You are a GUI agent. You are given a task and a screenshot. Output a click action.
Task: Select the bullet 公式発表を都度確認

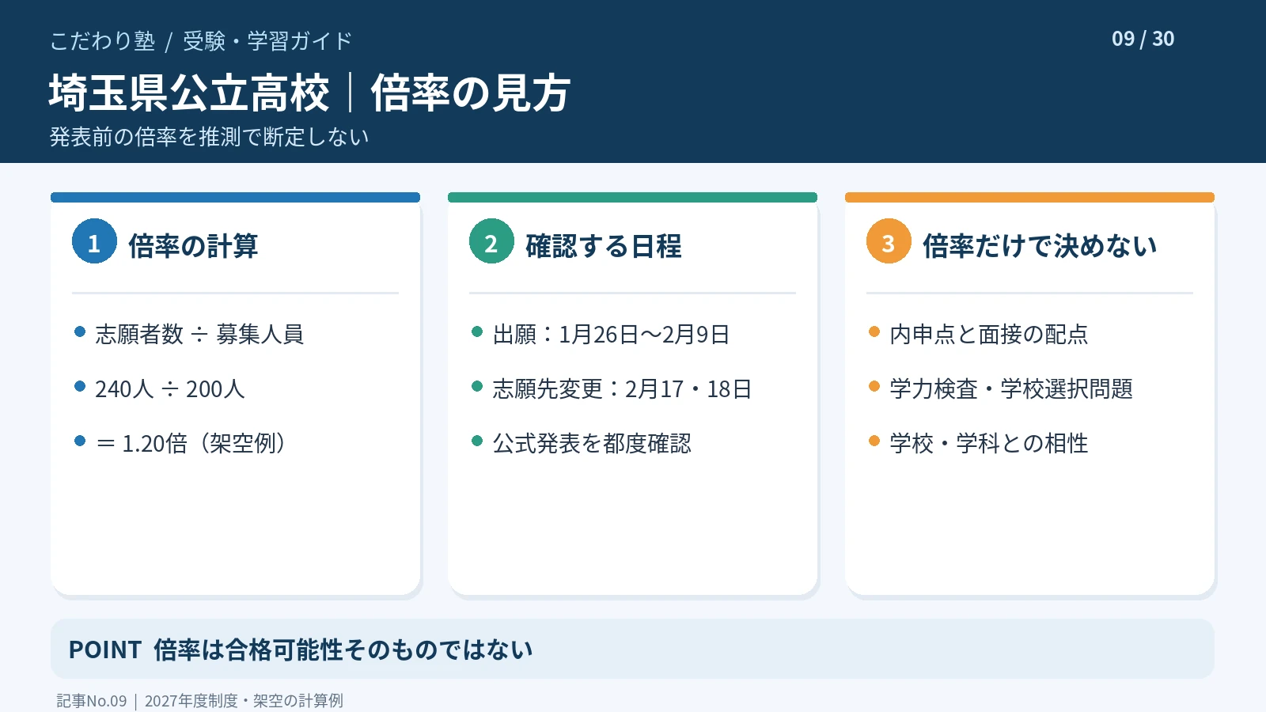click(592, 444)
